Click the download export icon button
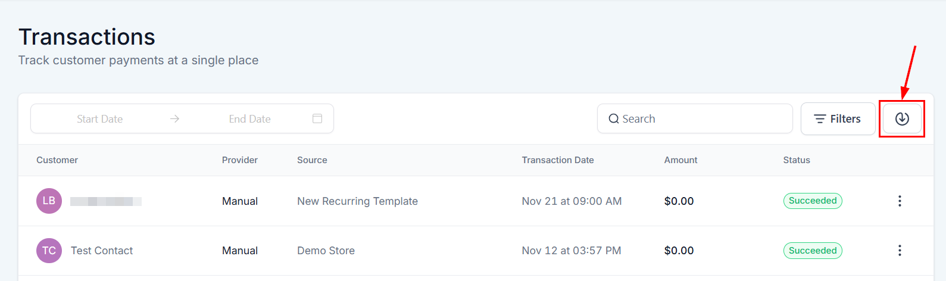The width and height of the screenshot is (946, 281). [x=902, y=119]
